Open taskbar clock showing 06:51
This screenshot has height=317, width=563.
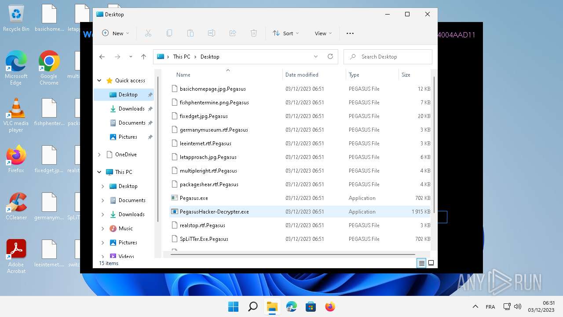pos(541,306)
